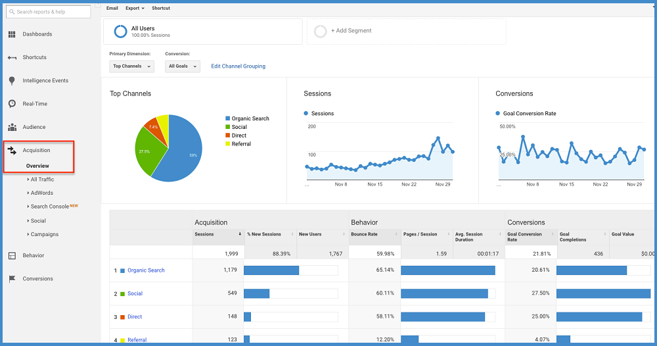Click the Referral legend yellow swatch
Viewport: 657px width, 346px height.
click(227, 144)
